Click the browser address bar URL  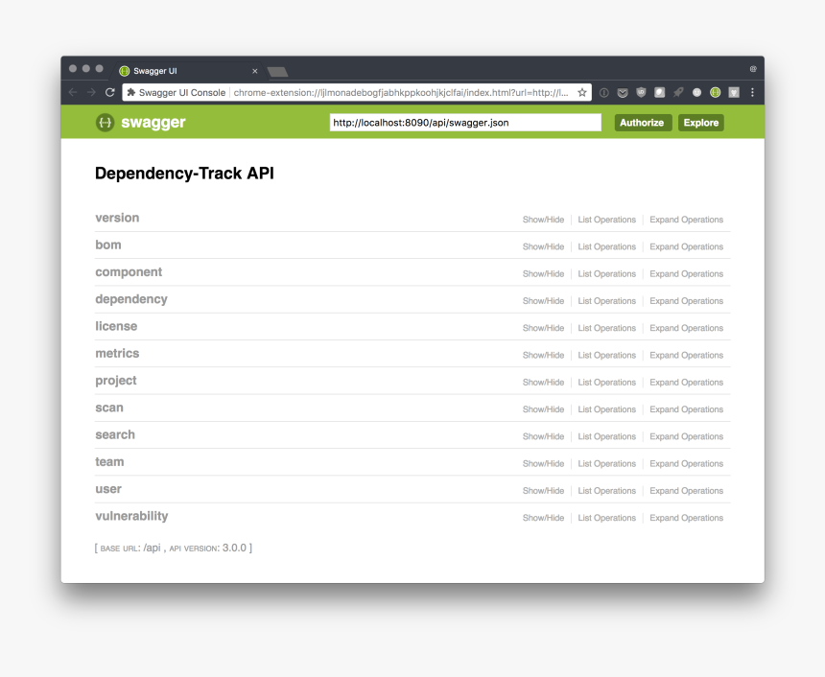coord(401,93)
